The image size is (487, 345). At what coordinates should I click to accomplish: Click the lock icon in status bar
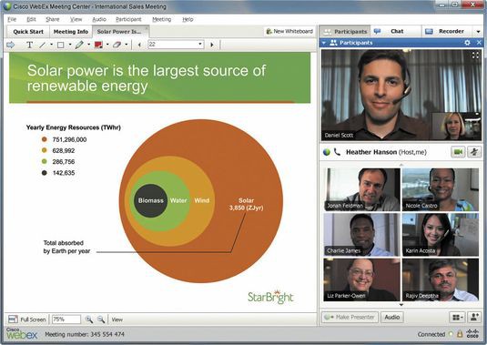(x=460, y=334)
